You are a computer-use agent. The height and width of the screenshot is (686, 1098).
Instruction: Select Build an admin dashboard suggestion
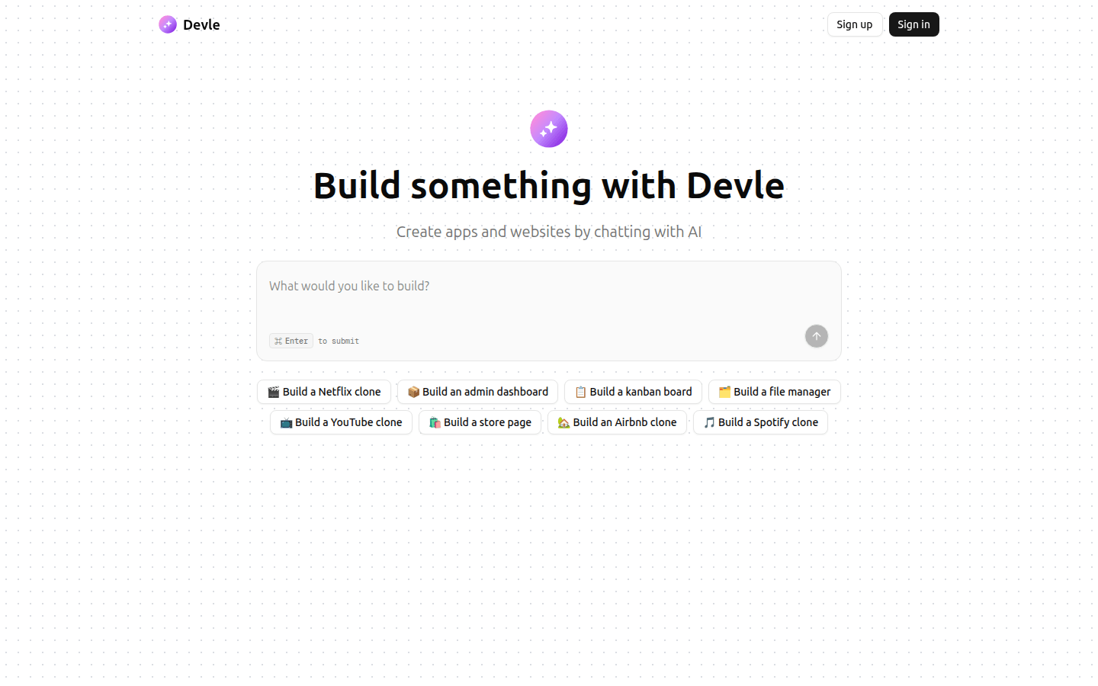coord(477,392)
